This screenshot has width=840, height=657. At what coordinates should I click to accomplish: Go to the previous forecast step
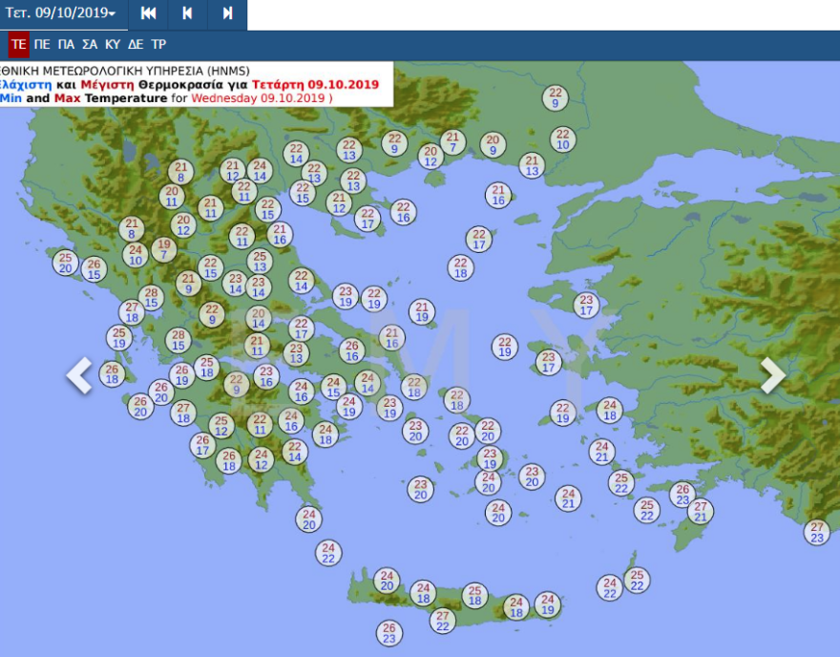click(x=187, y=13)
